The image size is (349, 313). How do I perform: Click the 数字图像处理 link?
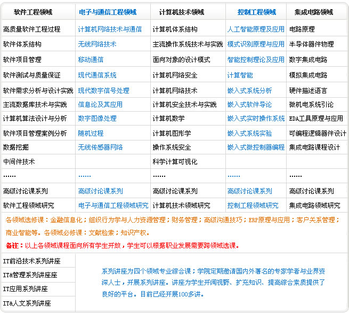click(97, 119)
